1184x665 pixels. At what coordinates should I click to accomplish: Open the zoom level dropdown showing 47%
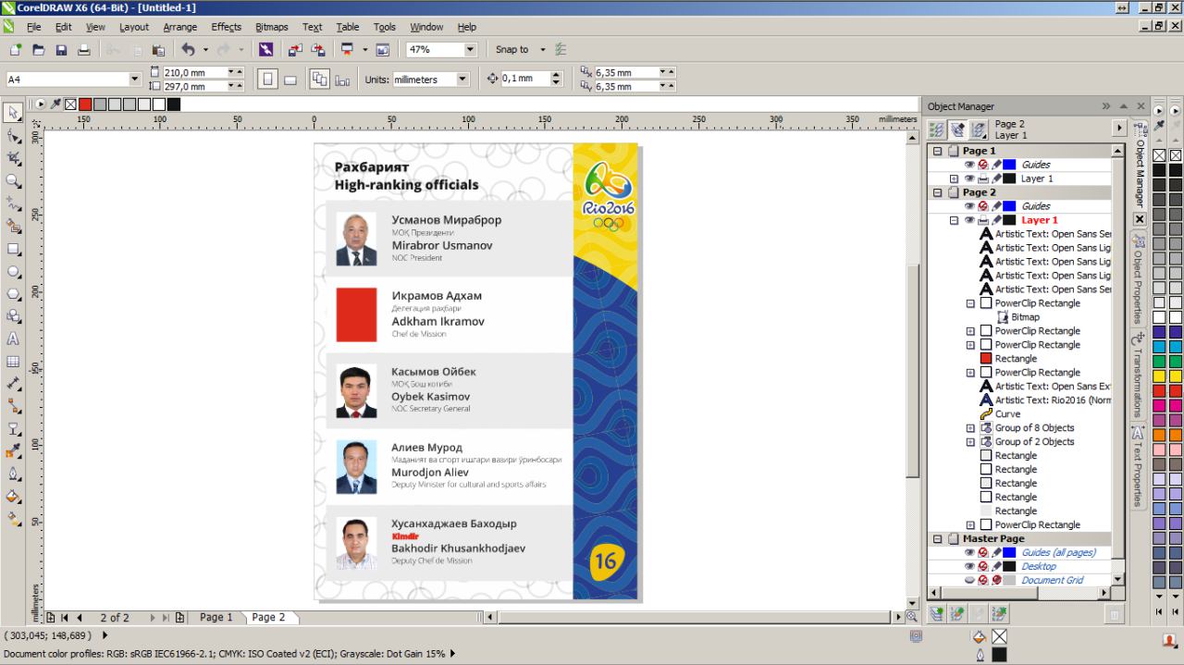[x=470, y=50]
